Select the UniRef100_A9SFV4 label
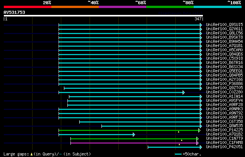245x157 pixels. pyautogui.click(x=224, y=101)
